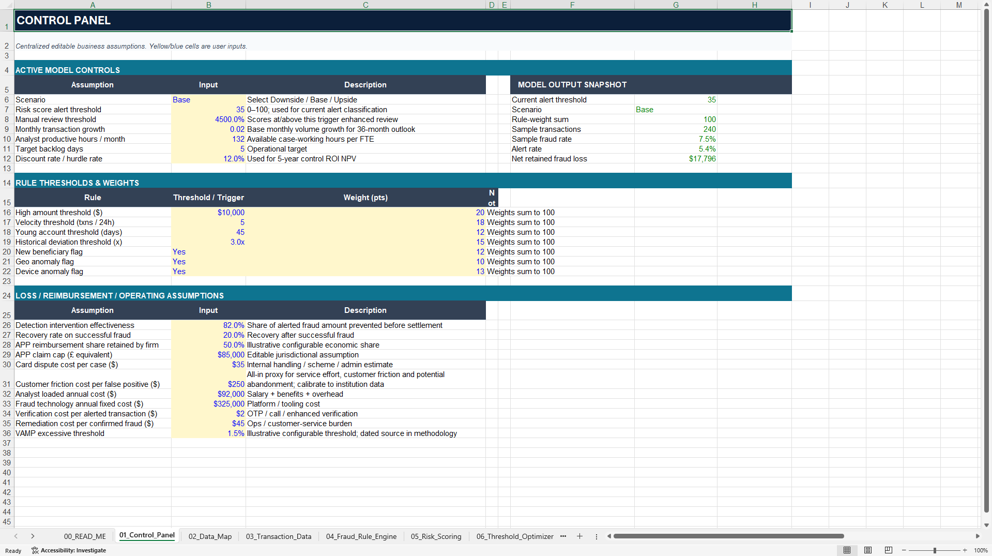This screenshot has height=556, width=992.
Task: Click horizontal scrollbar right arrow
Action: pos(978,536)
